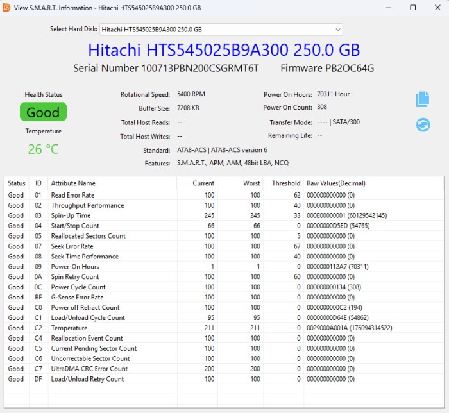
Task: Click the raw value 0000000000C2 (194)
Action: coord(334,307)
